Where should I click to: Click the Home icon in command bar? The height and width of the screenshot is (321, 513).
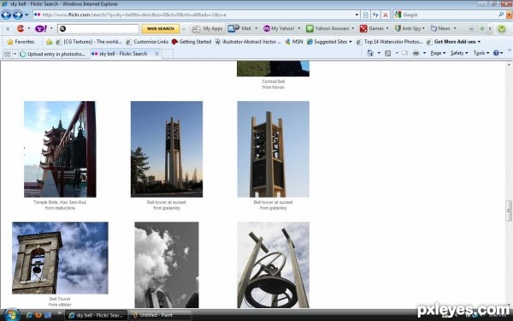coord(370,53)
